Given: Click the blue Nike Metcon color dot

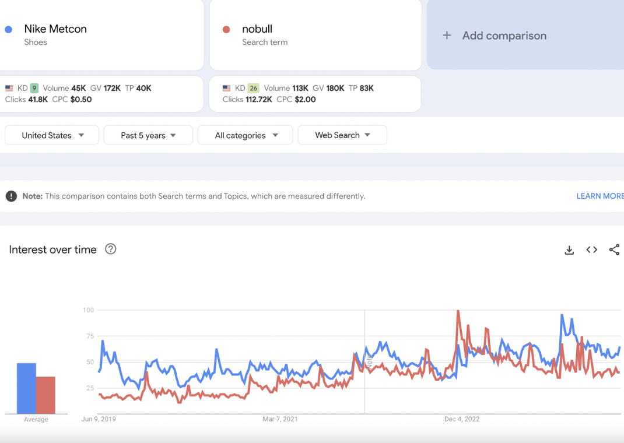Looking at the screenshot, I should tap(9, 29).
